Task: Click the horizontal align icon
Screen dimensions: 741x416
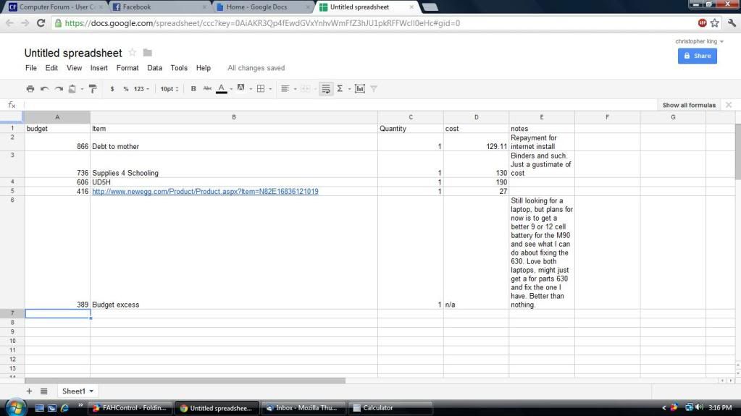Action: click(285, 89)
